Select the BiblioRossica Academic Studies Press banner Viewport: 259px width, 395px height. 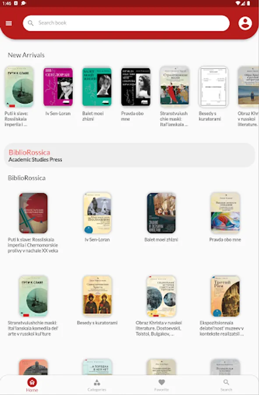click(130, 155)
